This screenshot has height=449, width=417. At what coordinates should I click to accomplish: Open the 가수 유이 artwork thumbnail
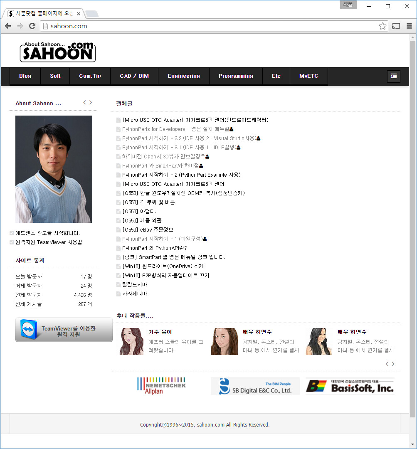pos(131,341)
